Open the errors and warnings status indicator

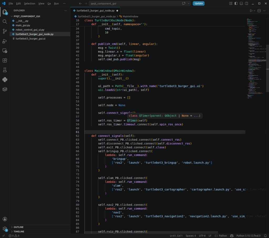coord(14,236)
